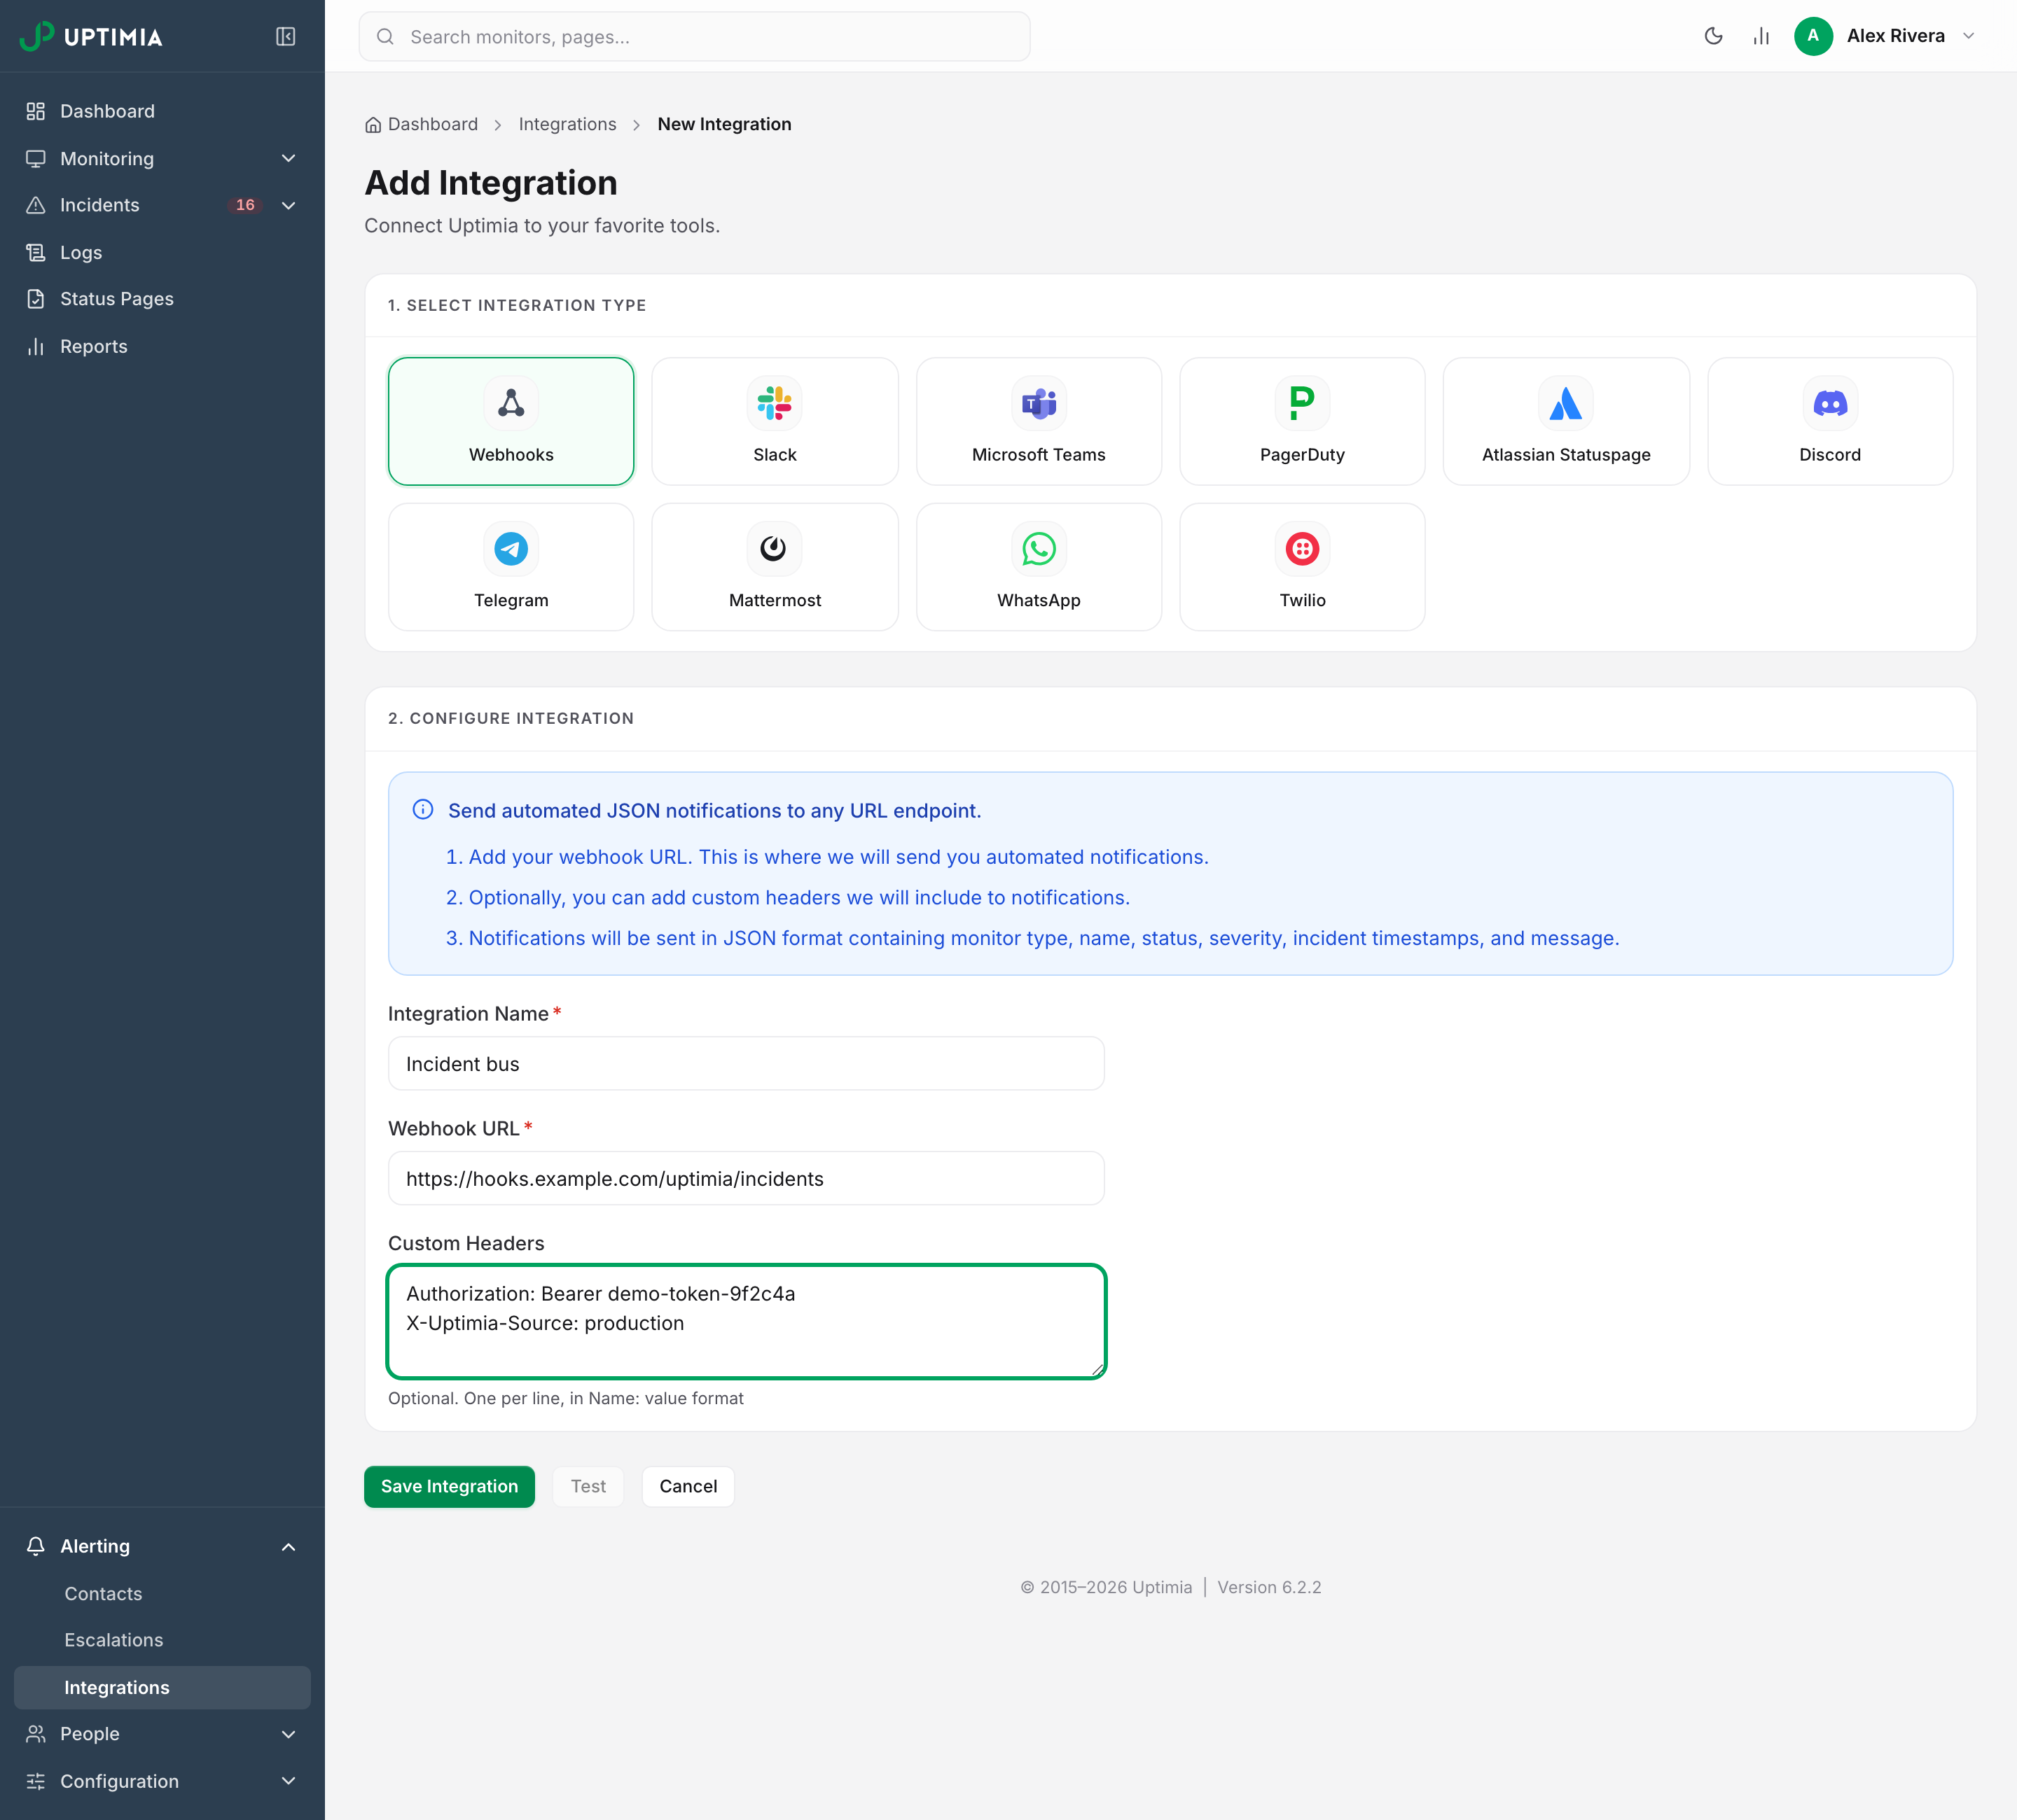Viewport: 2017px width, 1820px height.
Task: Expand the People menu chevron
Action: coord(288,1734)
